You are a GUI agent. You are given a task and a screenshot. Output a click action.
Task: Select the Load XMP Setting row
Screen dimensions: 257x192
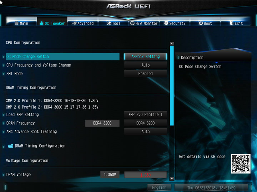[62, 114]
